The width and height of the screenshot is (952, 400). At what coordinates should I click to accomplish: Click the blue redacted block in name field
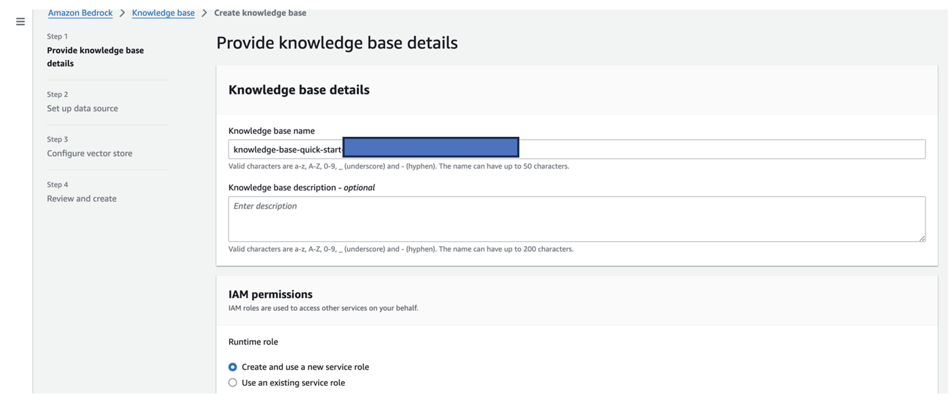tap(430, 147)
